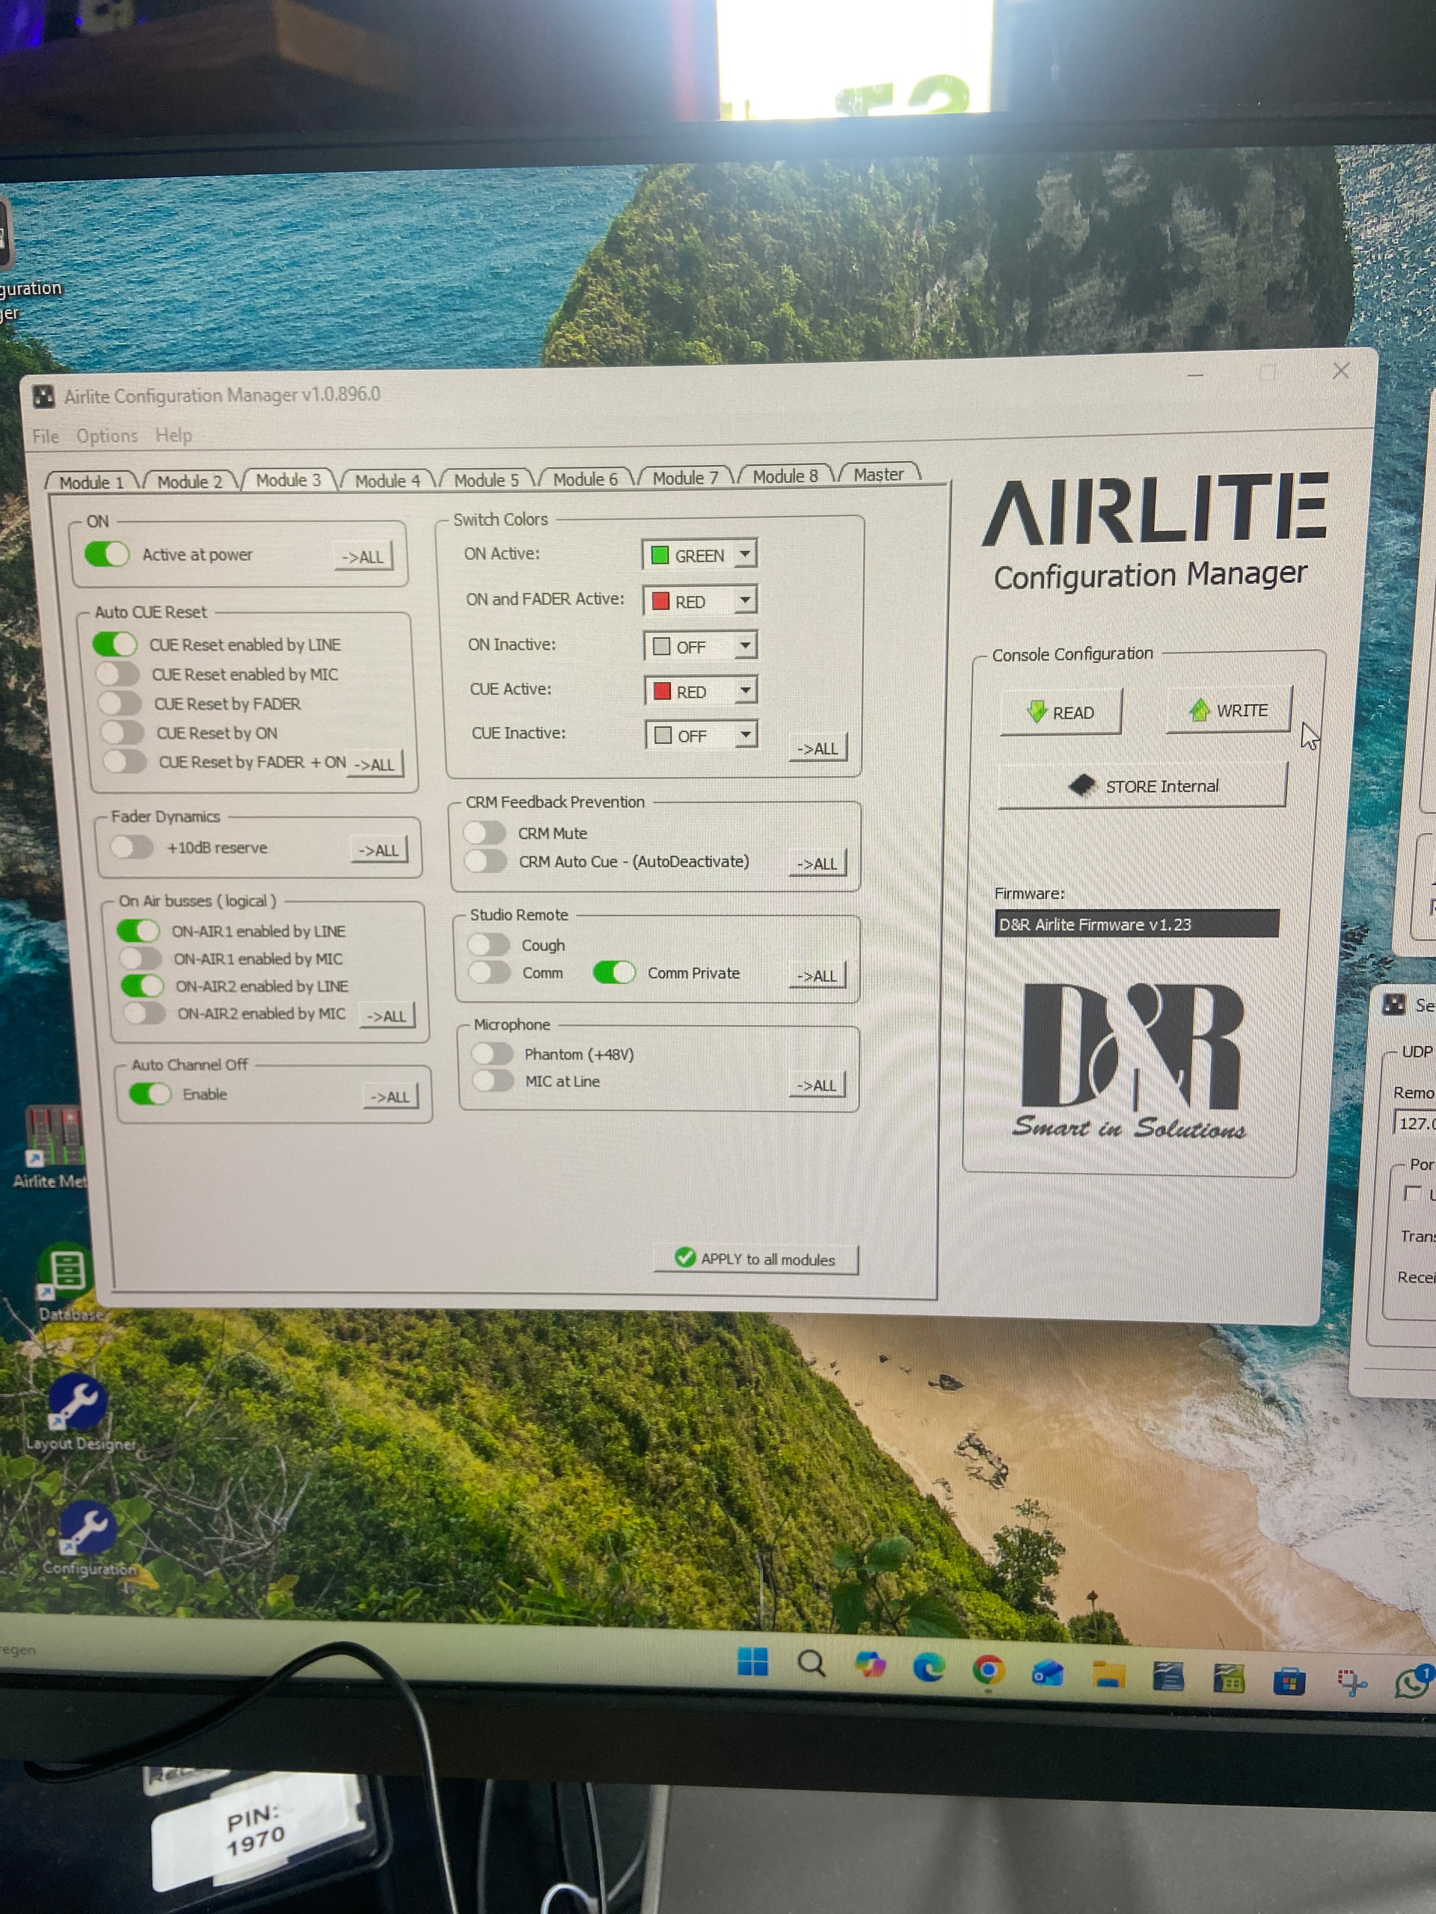Open the Windows Start menu

tap(752, 1661)
